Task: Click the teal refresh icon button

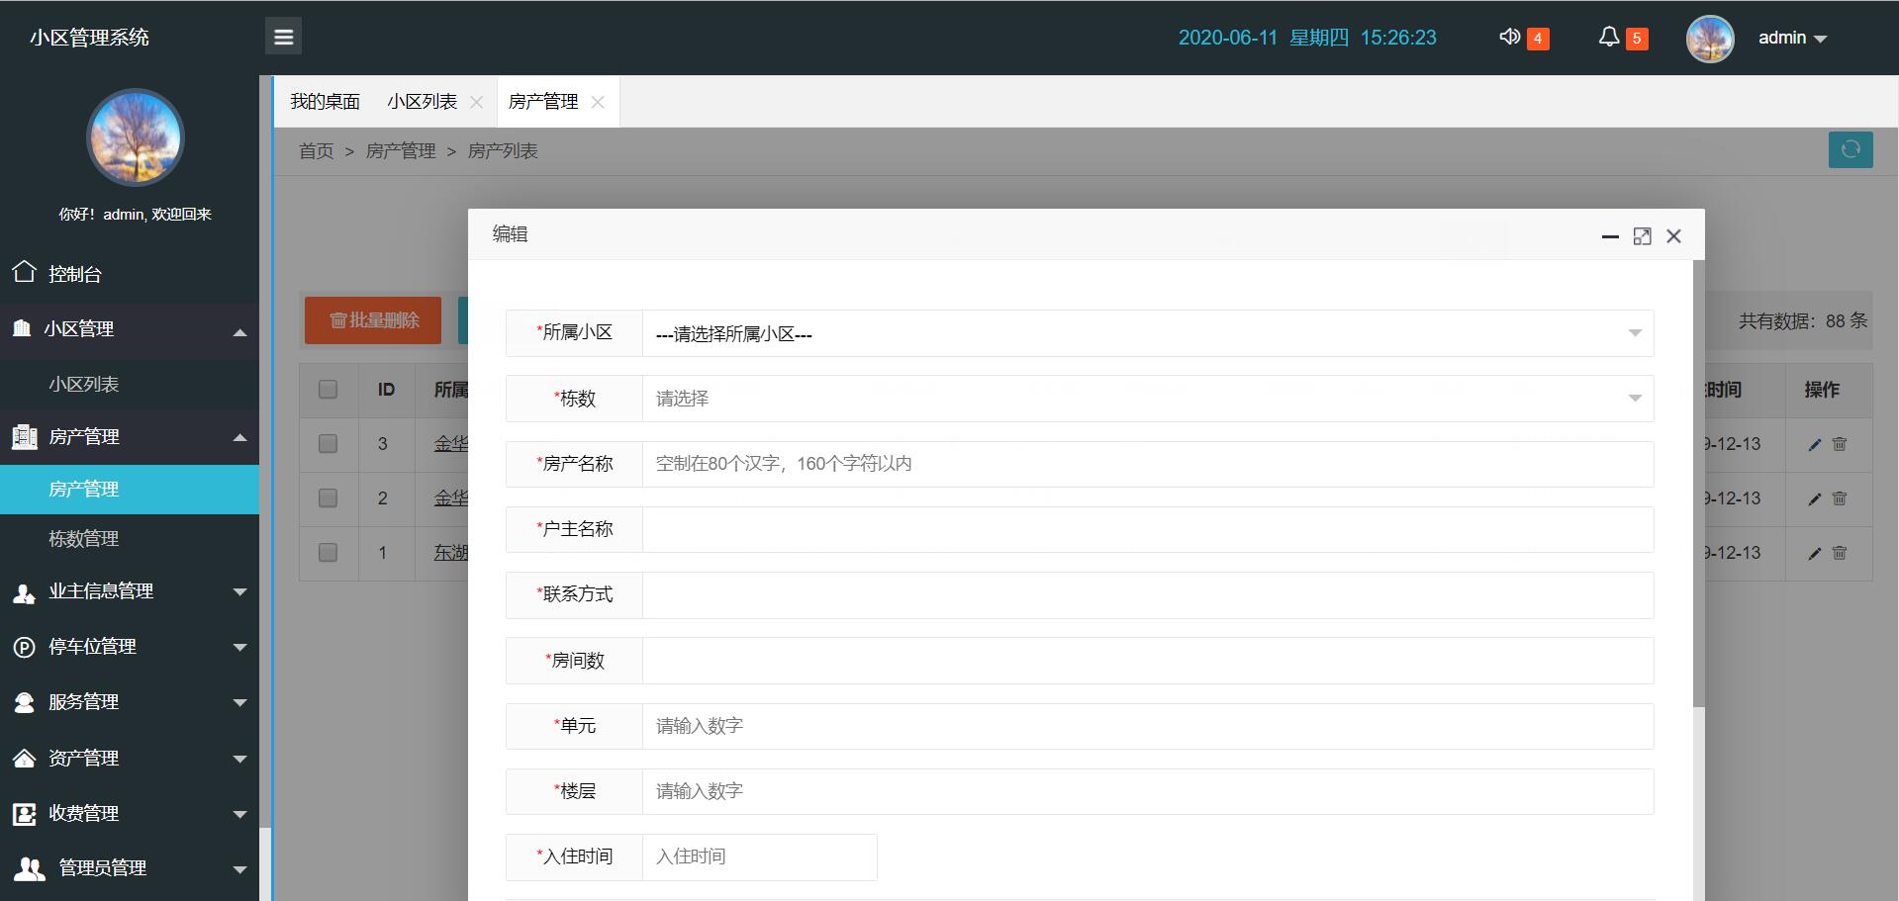Action: tap(1850, 149)
